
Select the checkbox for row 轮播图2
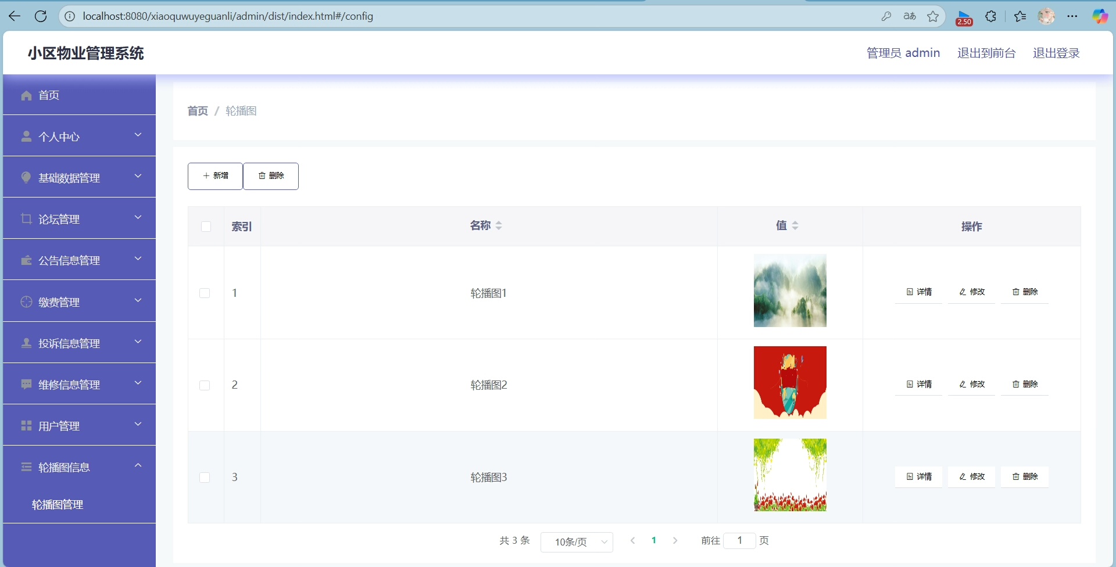(205, 385)
